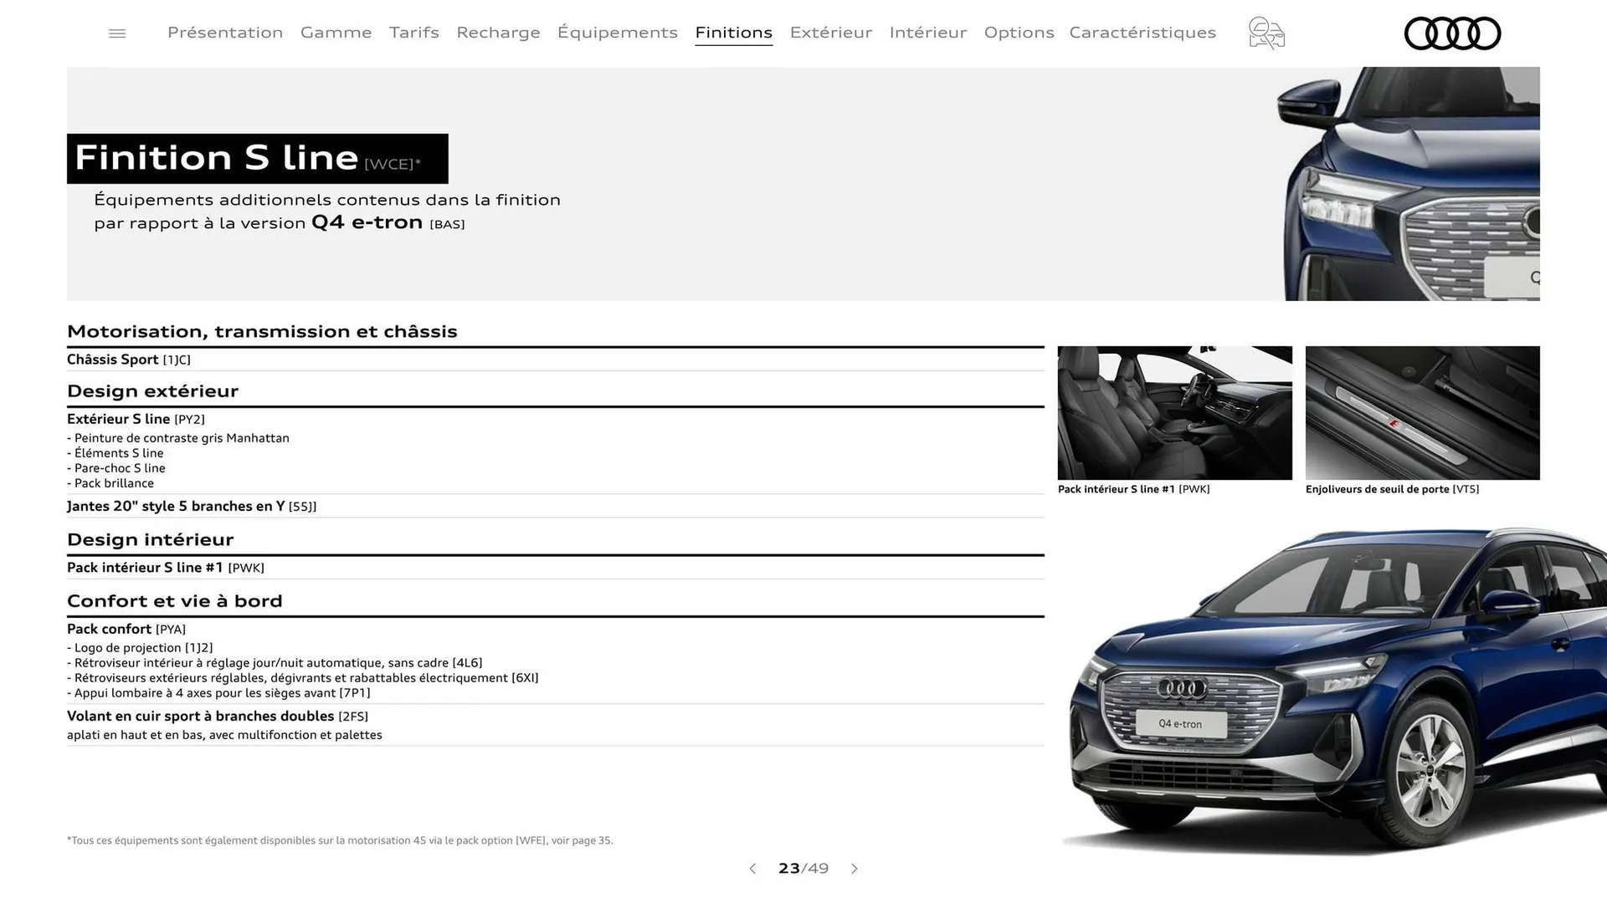
Task: Click the vehicle search dealer icon
Action: (1266, 33)
